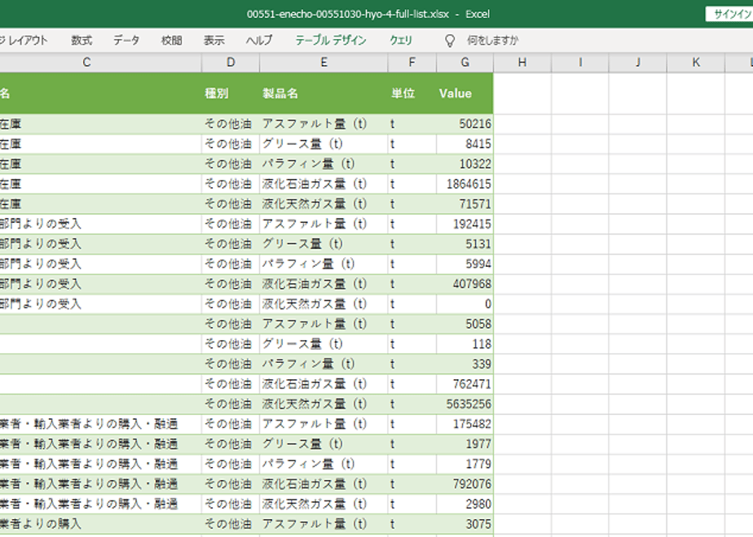Click 業者よりの購入 cell in the 3075 row
This screenshot has width=753, height=537.
tap(101, 524)
